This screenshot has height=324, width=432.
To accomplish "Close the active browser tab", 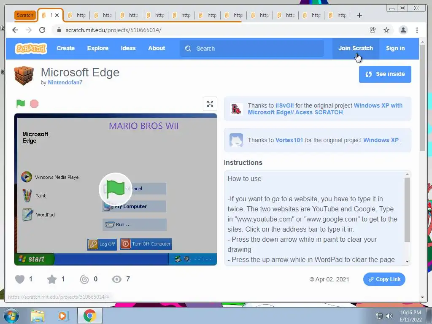I will coord(57,15).
